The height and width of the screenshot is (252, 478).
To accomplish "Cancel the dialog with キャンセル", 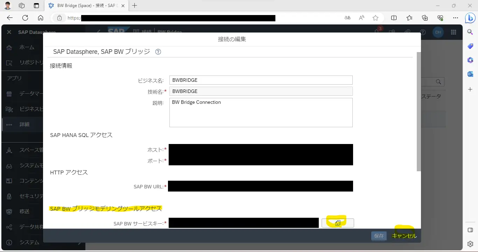I will pyautogui.click(x=404, y=236).
